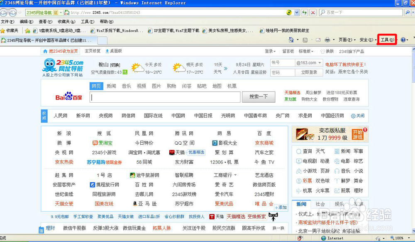Open the 页面(P) command bar menu
The image size is (415, 242).
click(x=347, y=40)
